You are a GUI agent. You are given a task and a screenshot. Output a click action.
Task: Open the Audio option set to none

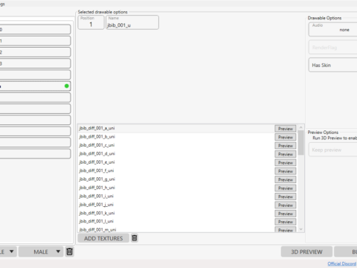pyautogui.click(x=333, y=29)
